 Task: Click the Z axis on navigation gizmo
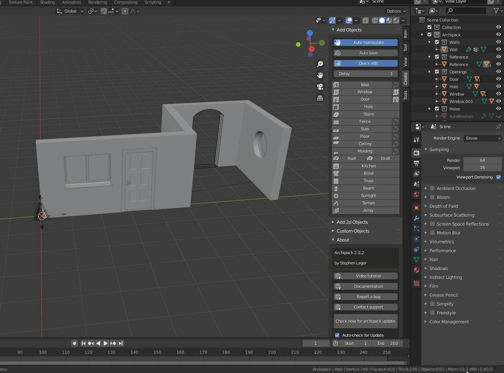click(310, 33)
